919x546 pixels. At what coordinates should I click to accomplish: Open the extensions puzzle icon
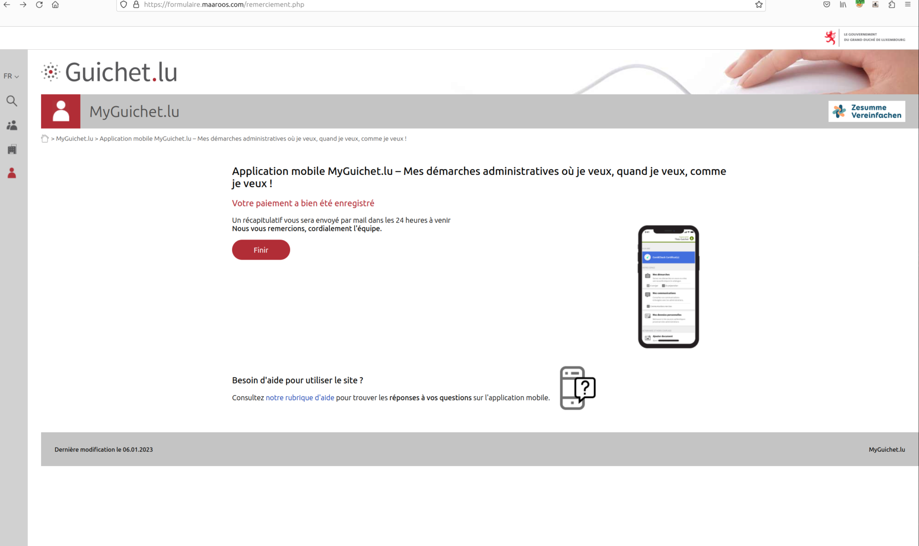892,4
